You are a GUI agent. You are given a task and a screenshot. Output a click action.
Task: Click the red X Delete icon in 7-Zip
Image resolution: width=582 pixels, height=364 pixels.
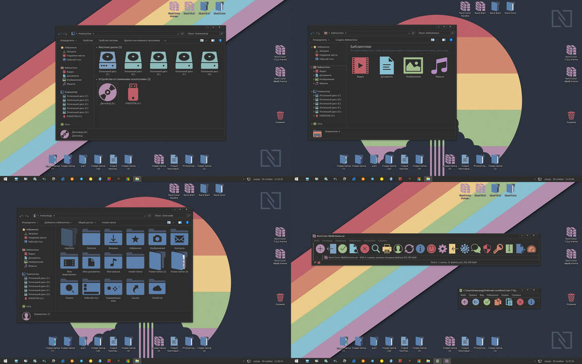click(520, 302)
